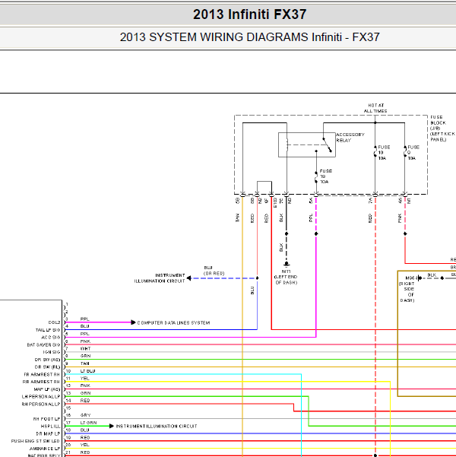Click the "RED" wire color at pin 14
This screenshot has width=456, height=457.
click(x=85, y=401)
